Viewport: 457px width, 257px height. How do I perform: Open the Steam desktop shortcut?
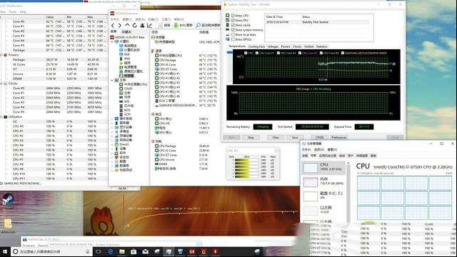(x=7, y=200)
